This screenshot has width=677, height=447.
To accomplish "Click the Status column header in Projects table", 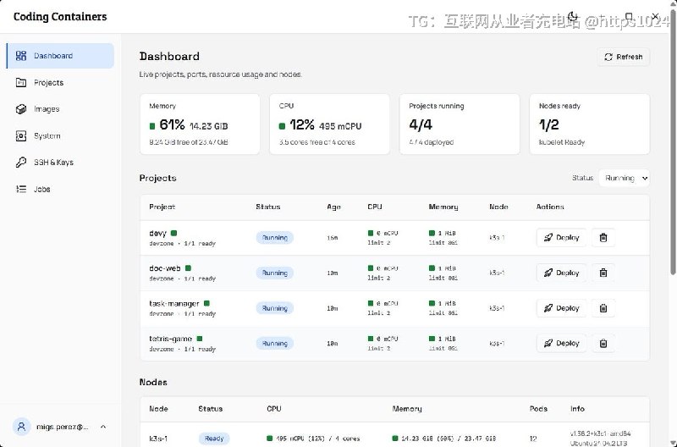I will [x=268, y=207].
